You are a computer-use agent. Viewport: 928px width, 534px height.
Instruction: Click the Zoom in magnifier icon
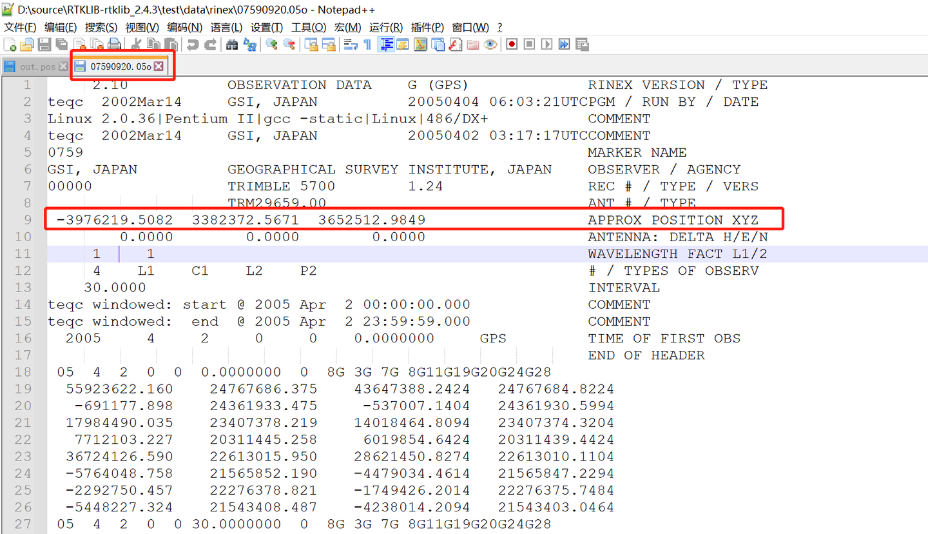click(272, 44)
